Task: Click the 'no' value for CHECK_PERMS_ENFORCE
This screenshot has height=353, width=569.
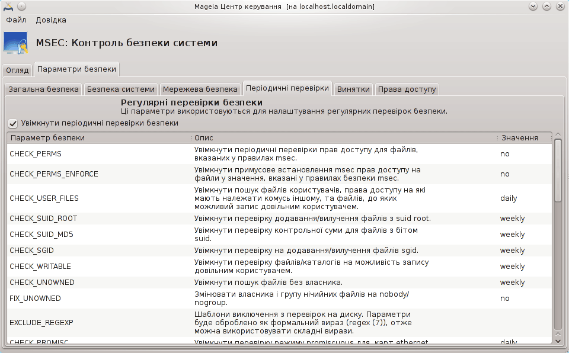Action: (x=505, y=174)
